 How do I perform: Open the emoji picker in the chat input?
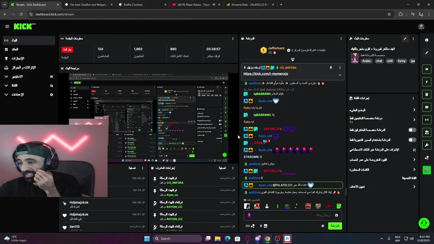(x=336, y=215)
